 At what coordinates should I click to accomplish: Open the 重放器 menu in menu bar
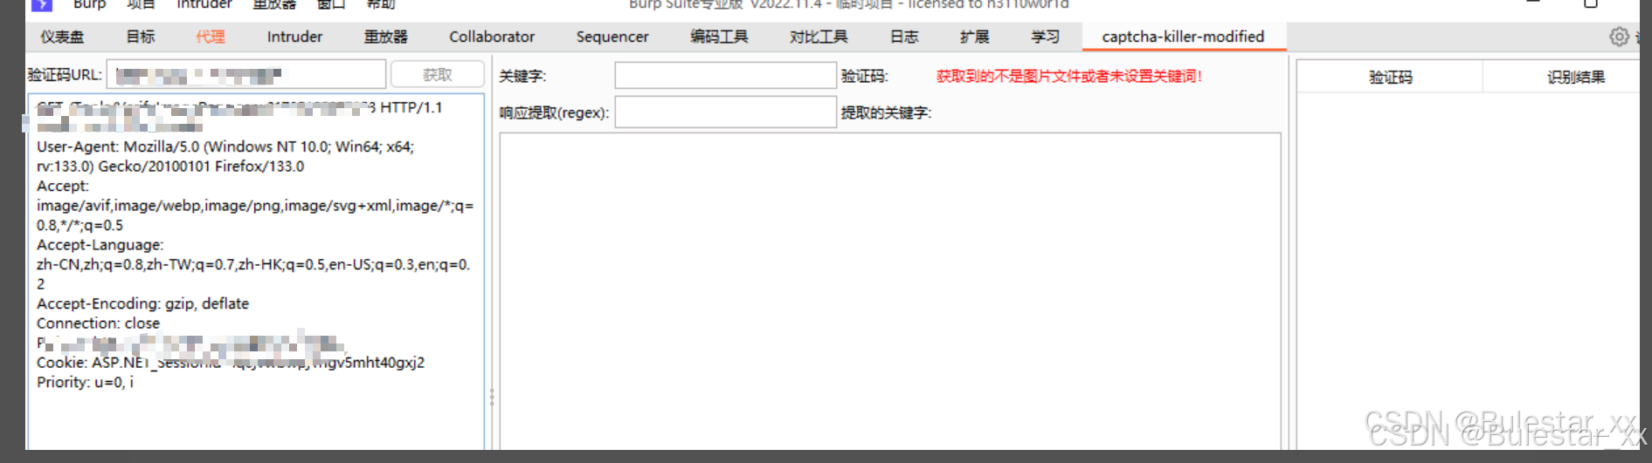click(274, 4)
